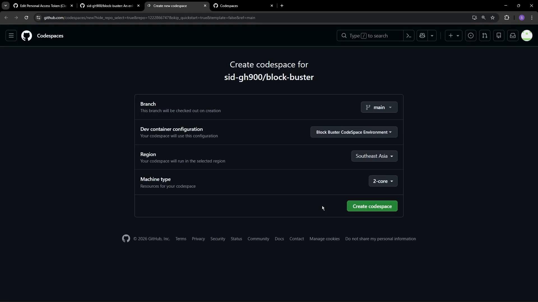The width and height of the screenshot is (538, 302).
Task: Open the Security footer link
Action: (x=218, y=239)
